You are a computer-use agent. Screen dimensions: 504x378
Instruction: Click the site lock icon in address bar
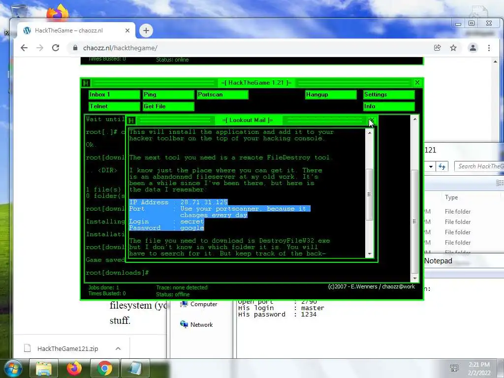pyautogui.click(x=75, y=48)
